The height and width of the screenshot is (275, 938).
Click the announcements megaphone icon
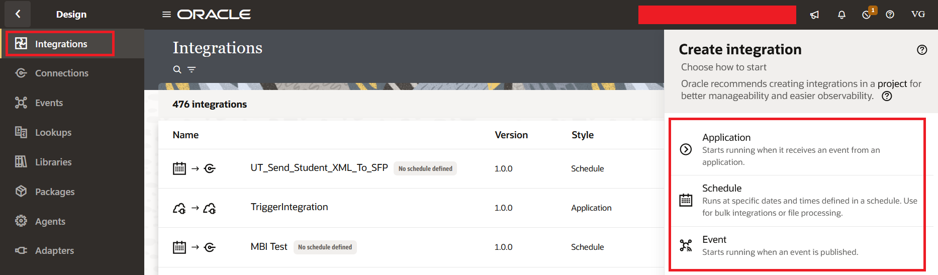814,15
